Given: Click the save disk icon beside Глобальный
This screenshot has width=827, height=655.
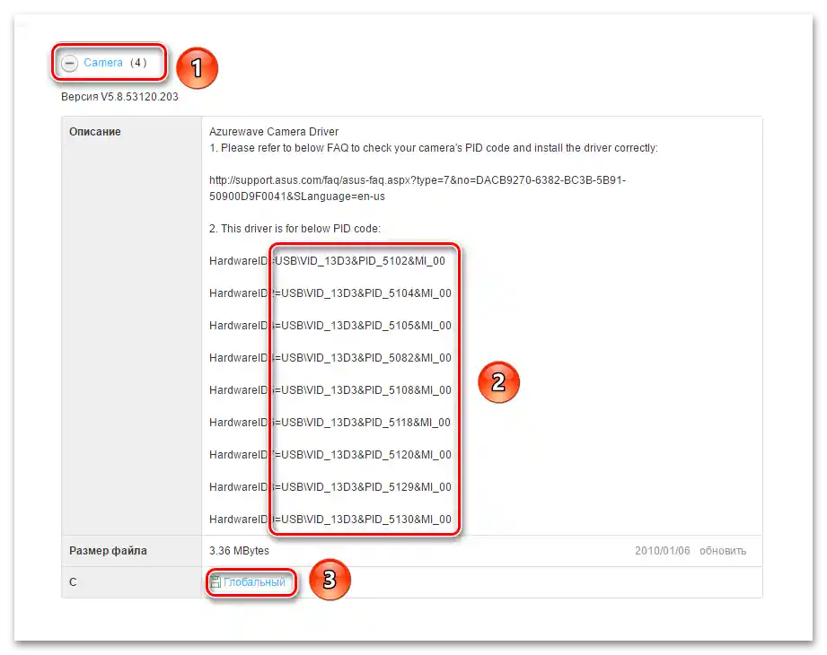Looking at the screenshot, I should (216, 581).
